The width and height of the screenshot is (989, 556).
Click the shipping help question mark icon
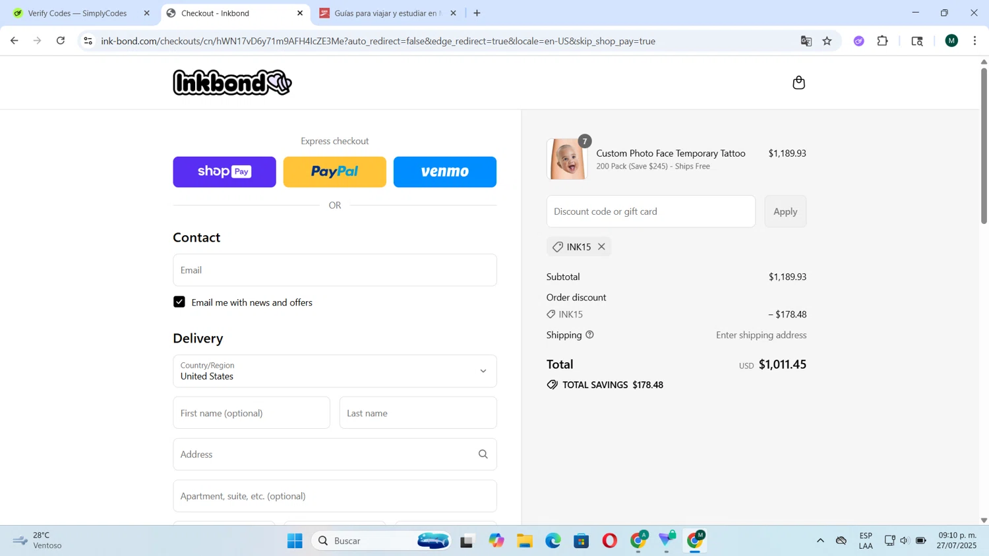pos(589,335)
